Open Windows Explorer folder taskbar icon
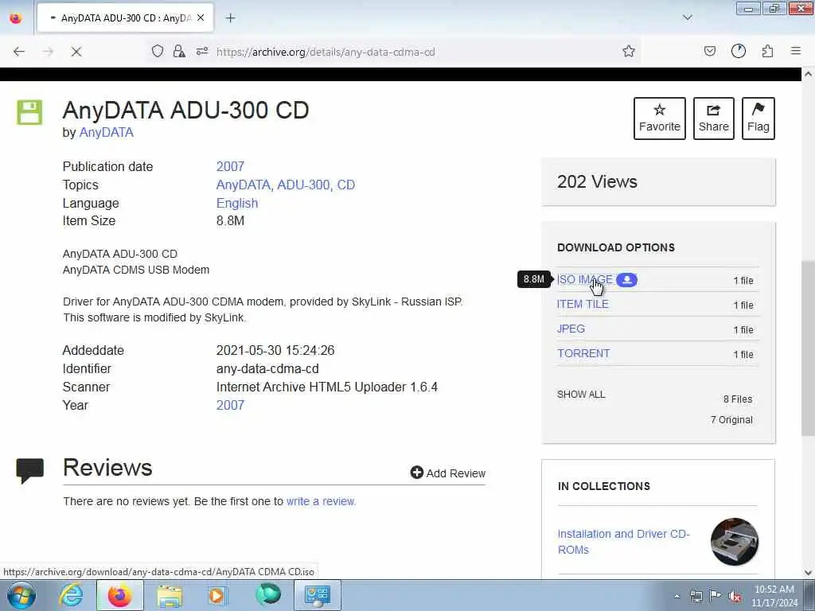The height and width of the screenshot is (611, 815). [170, 595]
